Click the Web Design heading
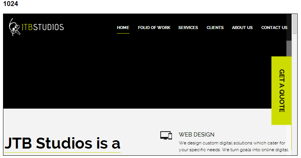Viewport: 301px width, 158px height. pos(196,134)
